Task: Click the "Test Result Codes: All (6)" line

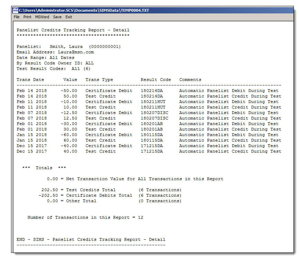Action: (x=53, y=69)
